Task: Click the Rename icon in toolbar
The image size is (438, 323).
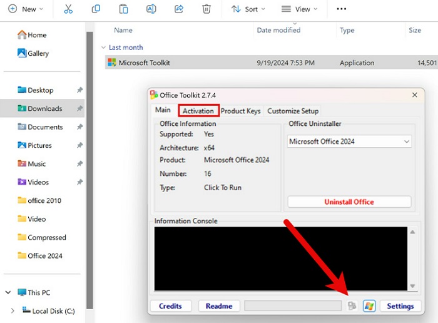Action: pyautogui.click(x=151, y=9)
